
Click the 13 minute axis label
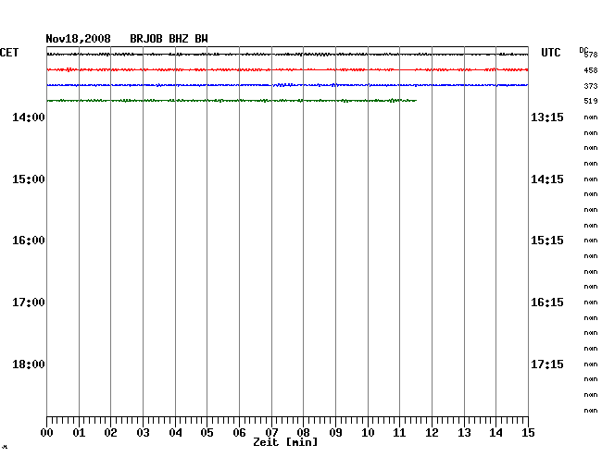point(464,433)
